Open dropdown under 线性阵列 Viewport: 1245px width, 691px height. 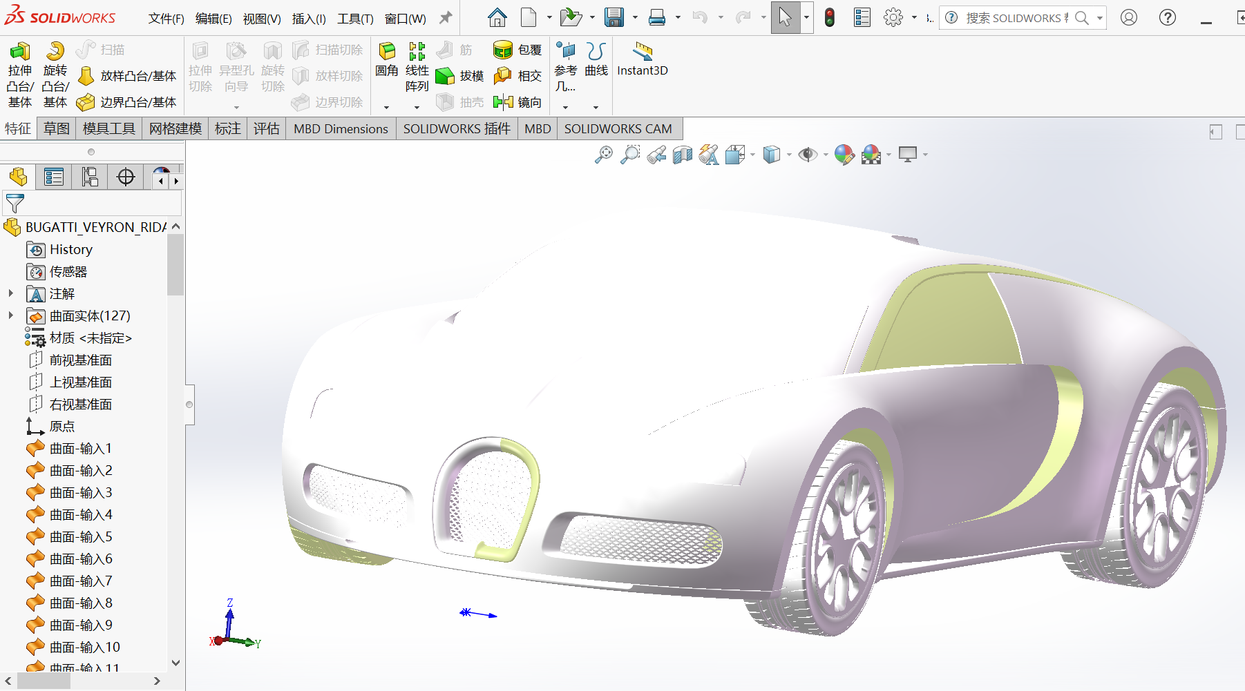tap(417, 107)
